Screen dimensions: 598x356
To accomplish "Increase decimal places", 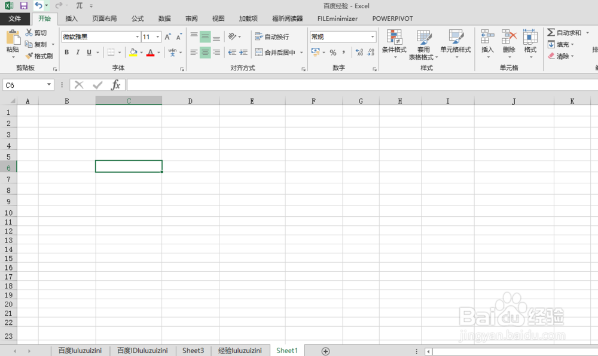I will point(359,52).
